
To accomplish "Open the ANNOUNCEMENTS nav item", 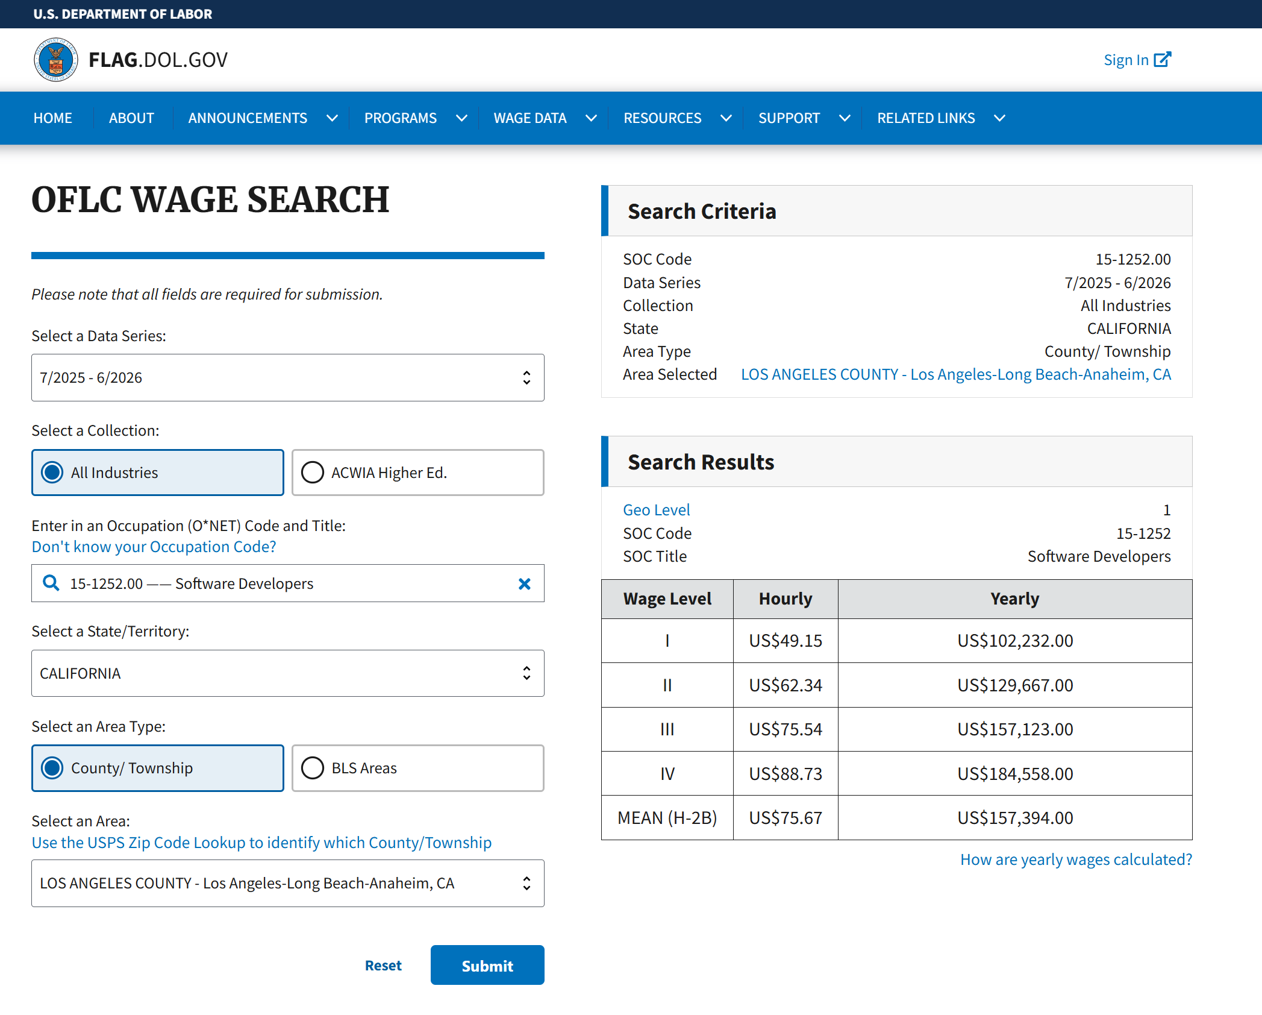I will 248,118.
